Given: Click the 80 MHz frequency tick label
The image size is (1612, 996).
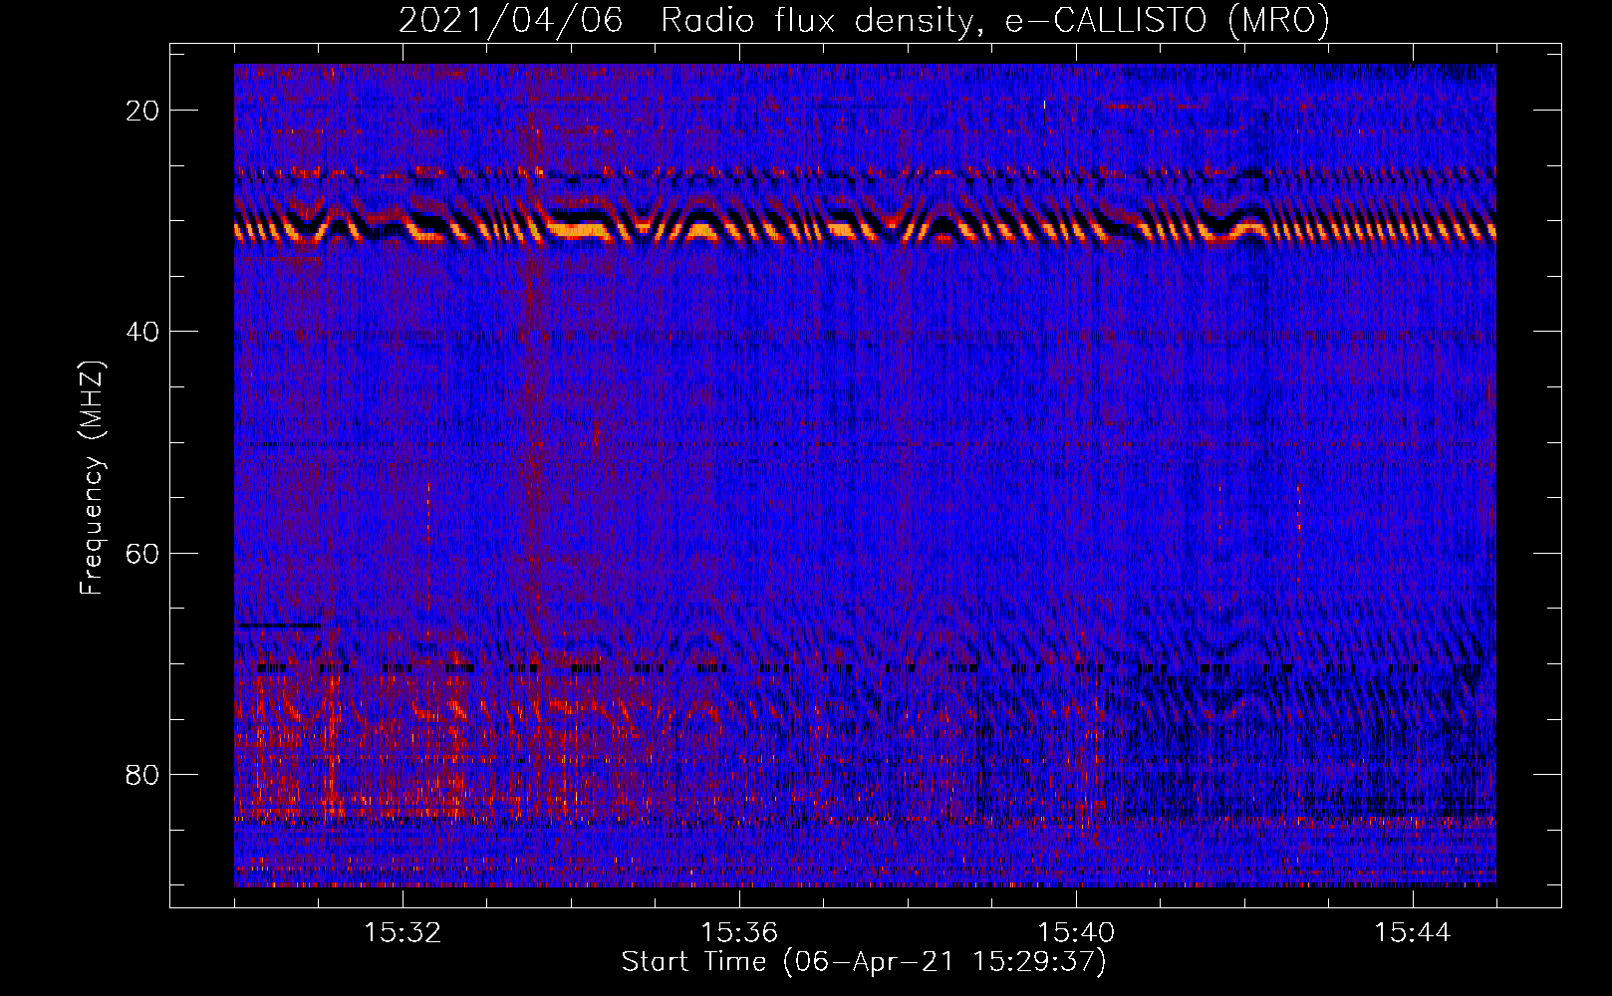Looking at the screenshot, I should pyautogui.click(x=143, y=774).
